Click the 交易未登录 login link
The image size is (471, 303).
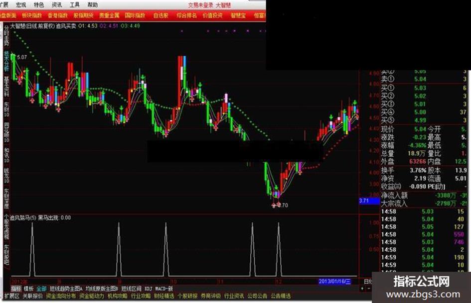click(x=200, y=5)
